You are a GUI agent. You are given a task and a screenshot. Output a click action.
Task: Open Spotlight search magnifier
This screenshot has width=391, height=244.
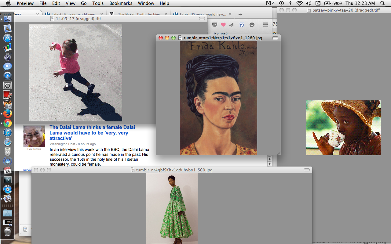click(382, 3)
